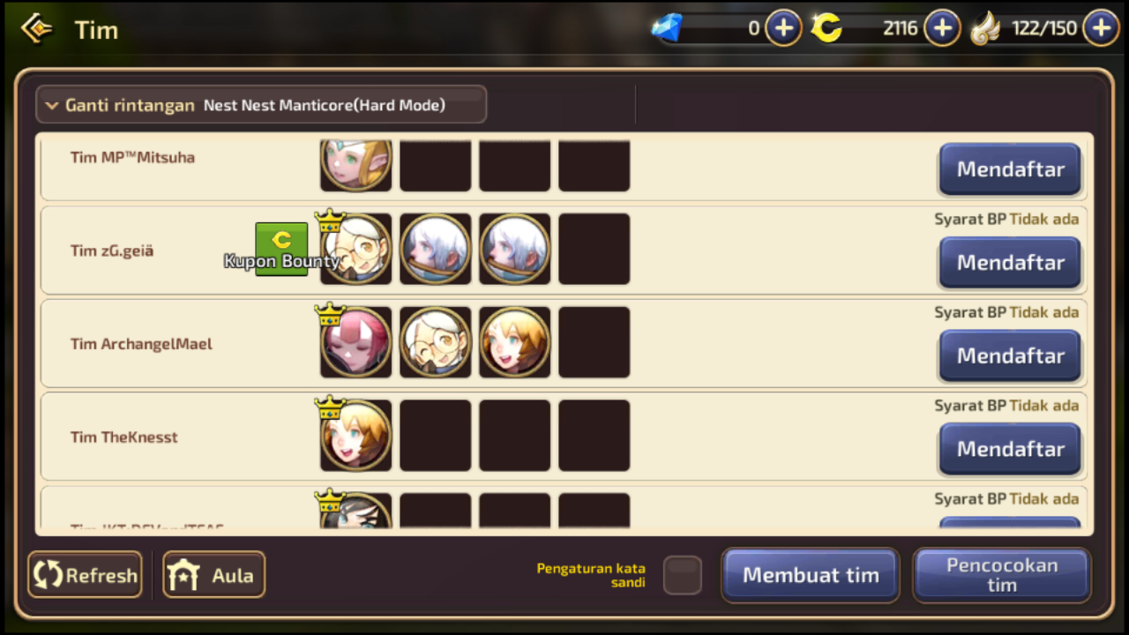View Tim zG.geiä leader avatar with crown
1129x635 pixels.
(x=355, y=249)
